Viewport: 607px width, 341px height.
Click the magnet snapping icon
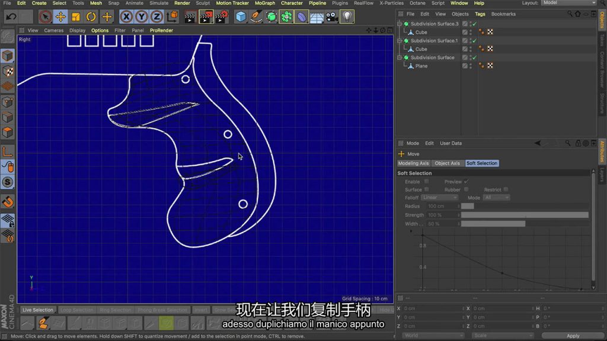pyautogui.click(x=8, y=202)
